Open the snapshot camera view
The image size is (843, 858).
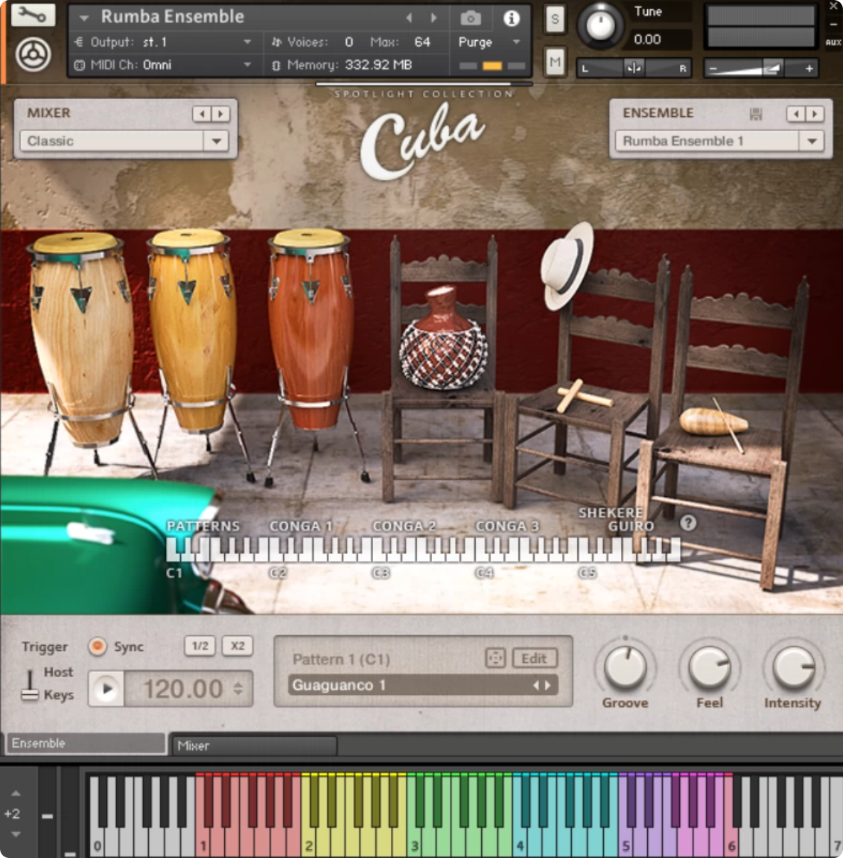471,18
